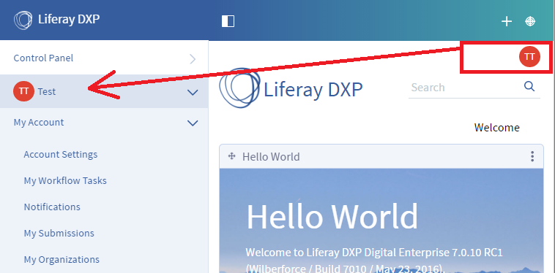Open Notifications
555x273 pixels.
click(52, 207)
